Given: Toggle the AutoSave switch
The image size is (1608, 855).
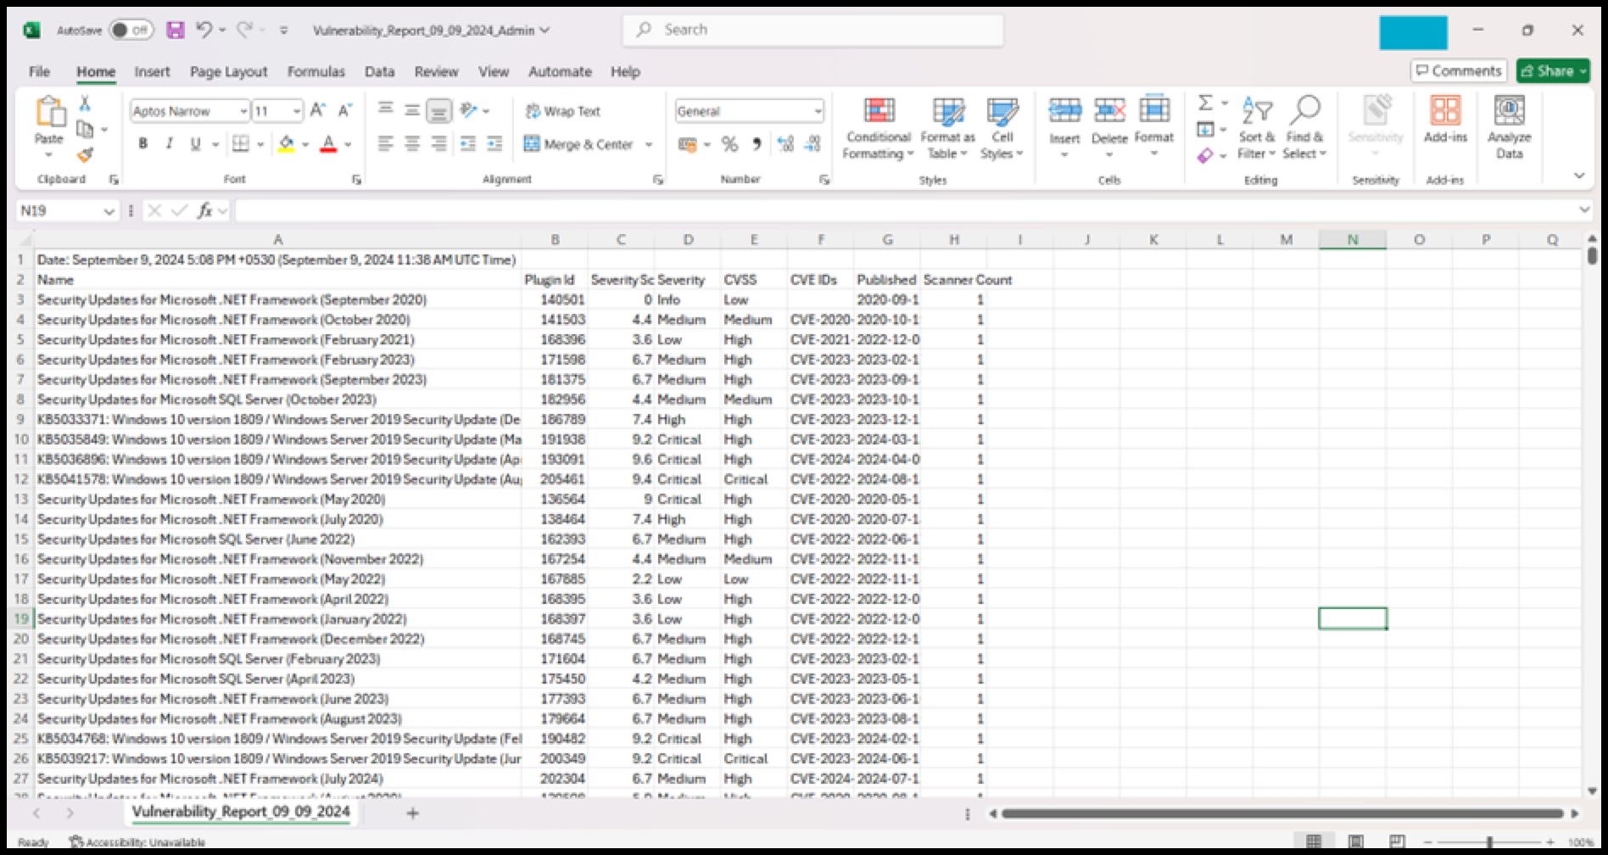Looking at the screenshot, I should 131,31.
